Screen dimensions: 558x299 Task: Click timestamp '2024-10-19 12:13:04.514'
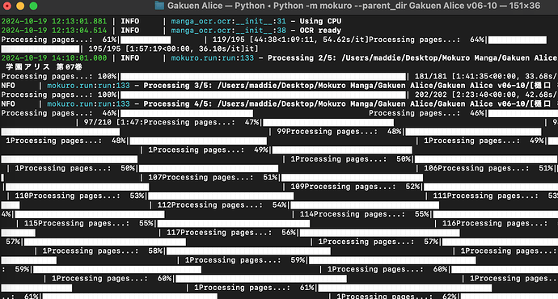coord(54,31)
